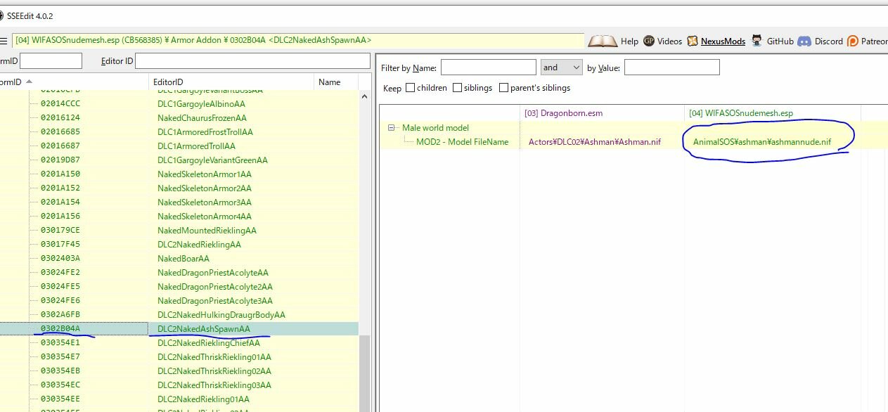Click the Filter by Name input field
This screenshot has height=412, width=888.
point(488,67)
